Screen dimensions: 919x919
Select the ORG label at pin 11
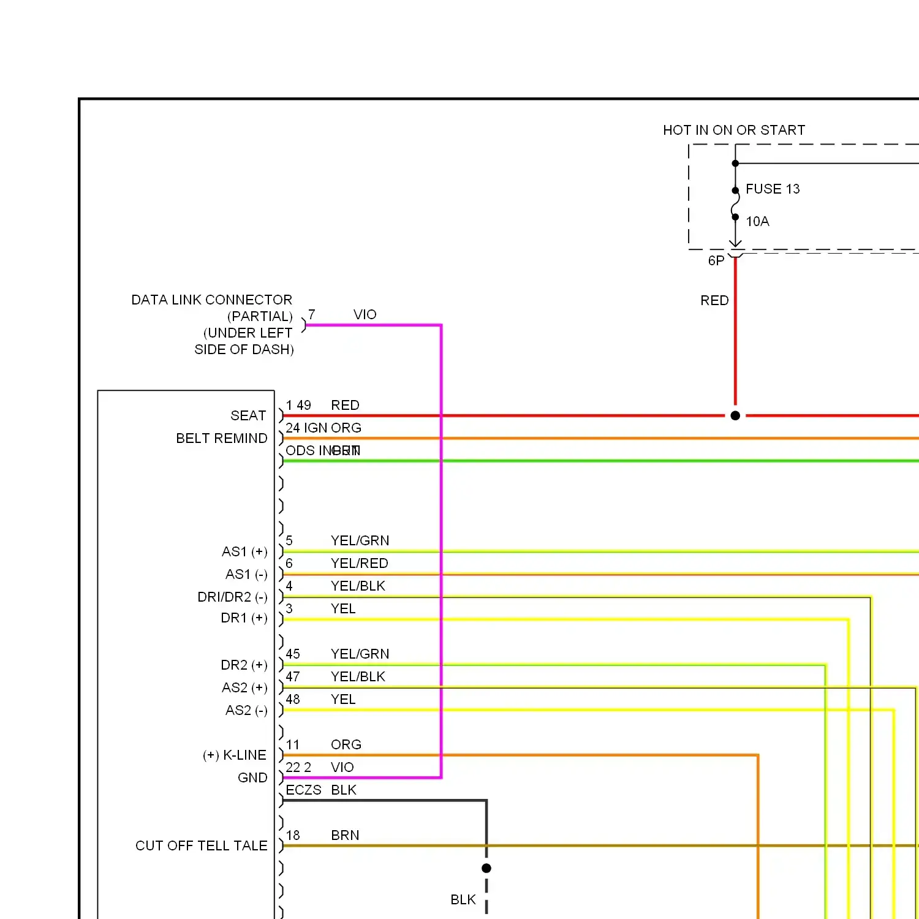(x=346, y=744)
